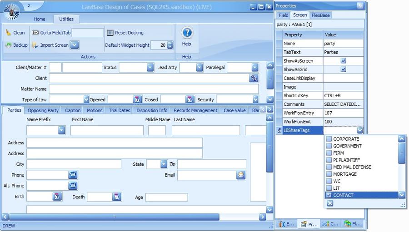Check the MED MAL DEFENSE tag
Viewport: 409px width, 232px height.
tap(329, 167)
